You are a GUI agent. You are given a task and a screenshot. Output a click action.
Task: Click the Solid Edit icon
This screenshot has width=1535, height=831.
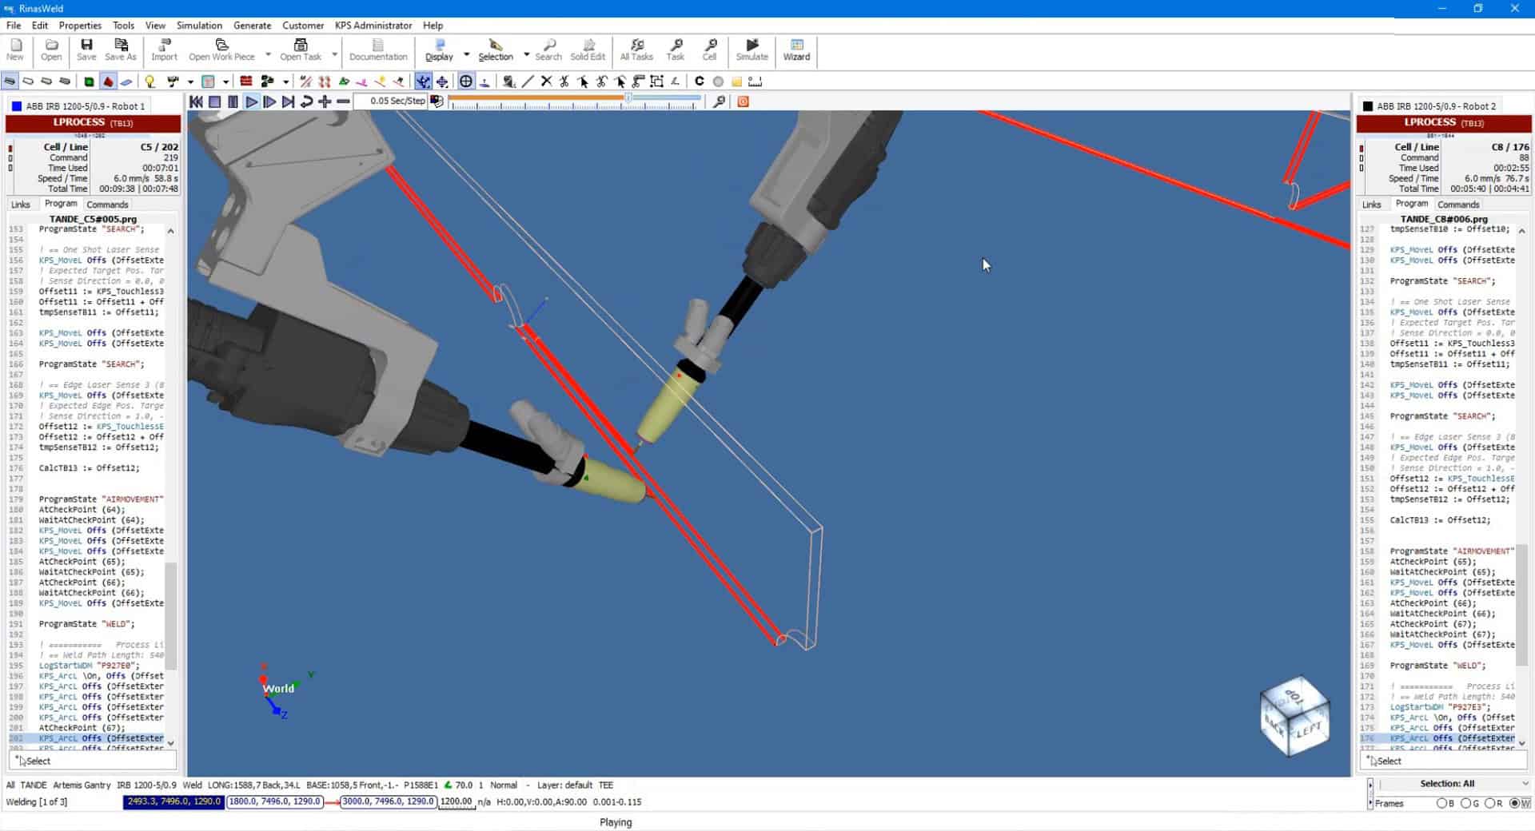(x=588, y=50)
